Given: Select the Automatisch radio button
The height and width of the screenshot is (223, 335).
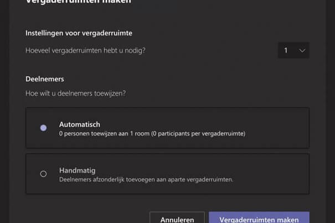Looking at the screenshot, I should pos(43,128).
